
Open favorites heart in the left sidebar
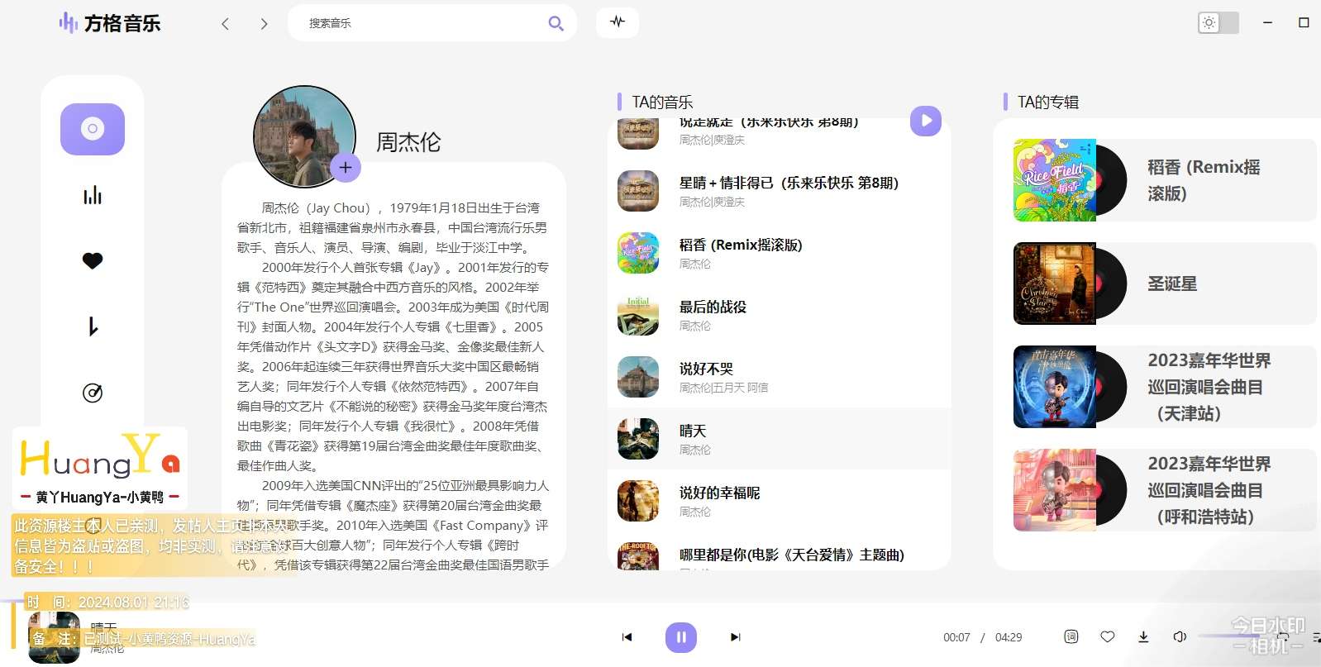[x=93, y=260]
